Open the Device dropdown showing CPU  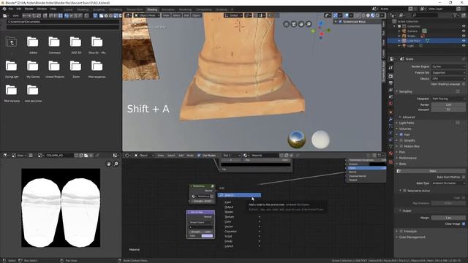coord(448,79)
